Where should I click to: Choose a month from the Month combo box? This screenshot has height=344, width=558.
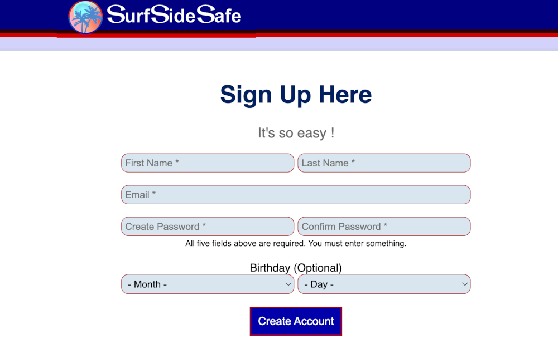click(x=207, y=284)
